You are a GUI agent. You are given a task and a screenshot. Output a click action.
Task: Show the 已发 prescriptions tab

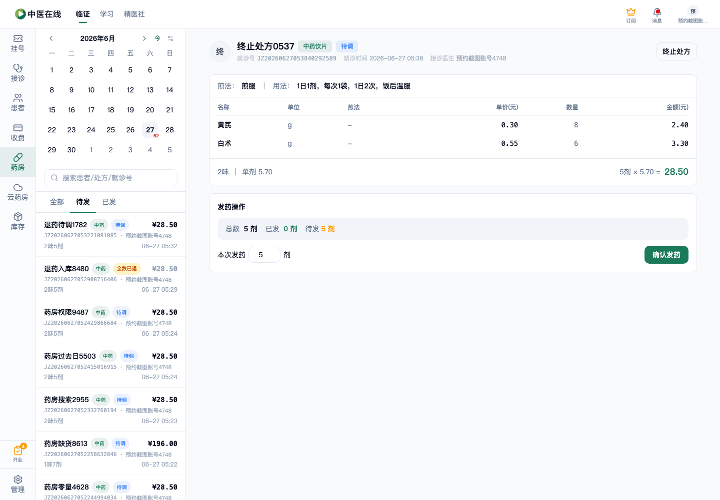[109, 202]
